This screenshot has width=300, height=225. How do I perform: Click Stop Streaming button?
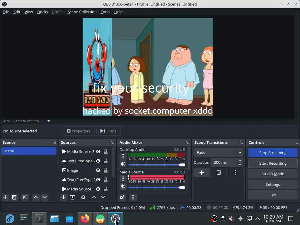(x=273, y=153)
